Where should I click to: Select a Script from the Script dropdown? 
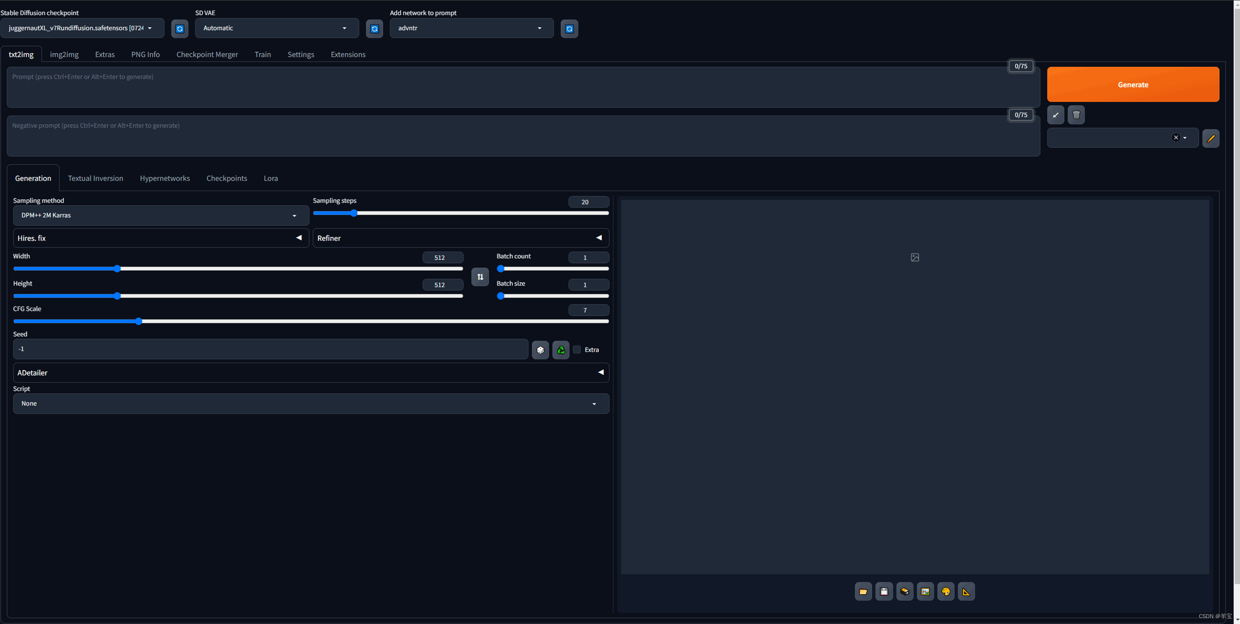310,403
